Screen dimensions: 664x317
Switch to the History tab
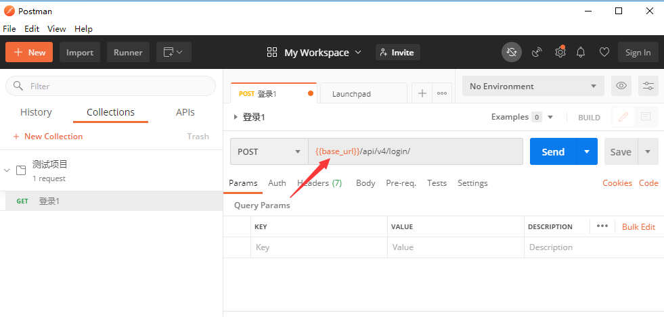click(x=36, y=112)
